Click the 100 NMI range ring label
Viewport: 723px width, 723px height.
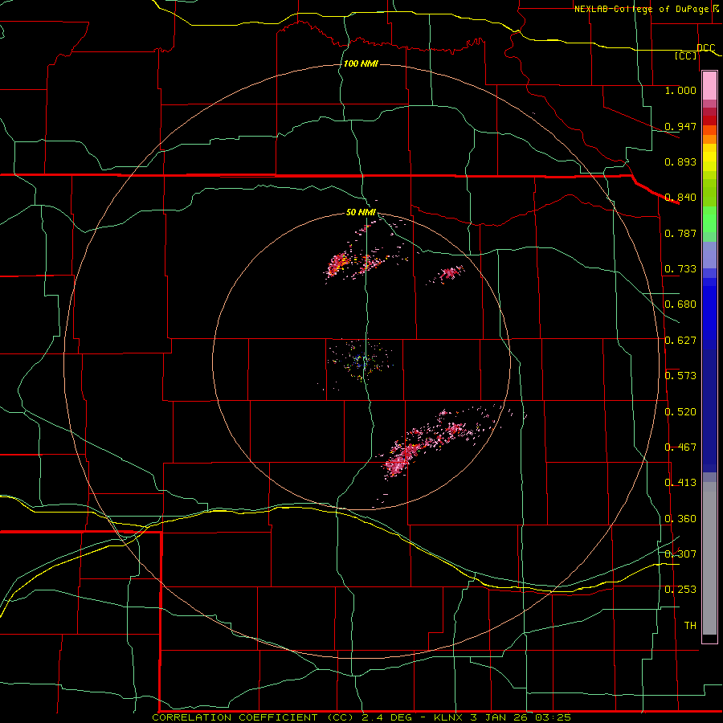tap(361, 63)
